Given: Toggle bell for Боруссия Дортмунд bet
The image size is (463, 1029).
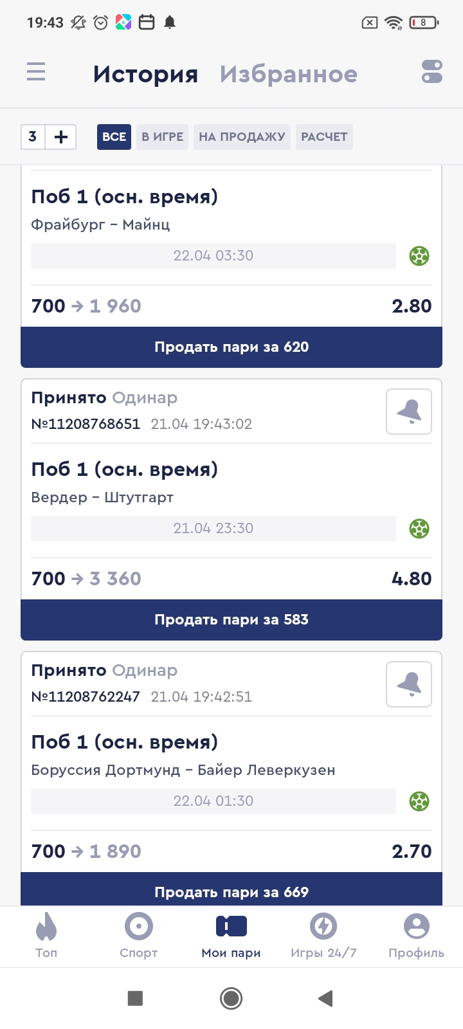Looking at the screenshot, I should [x=409, y=684].
